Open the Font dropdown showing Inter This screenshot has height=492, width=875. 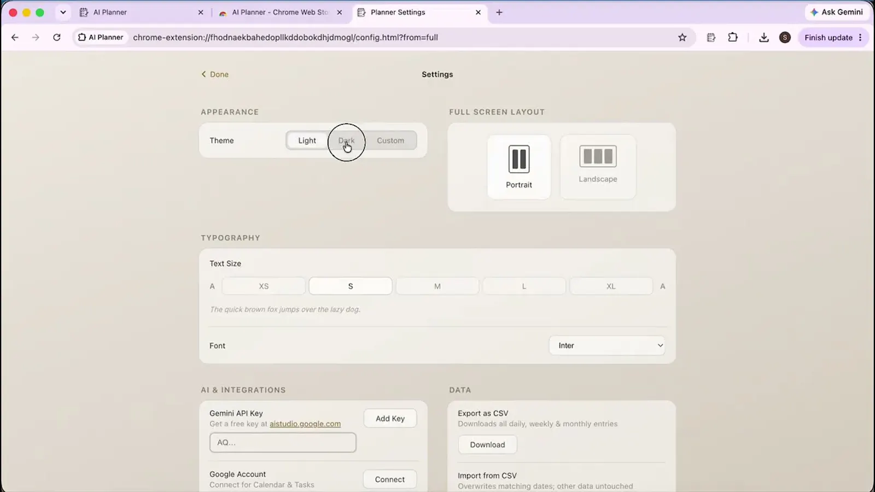[x=607, y=345]
